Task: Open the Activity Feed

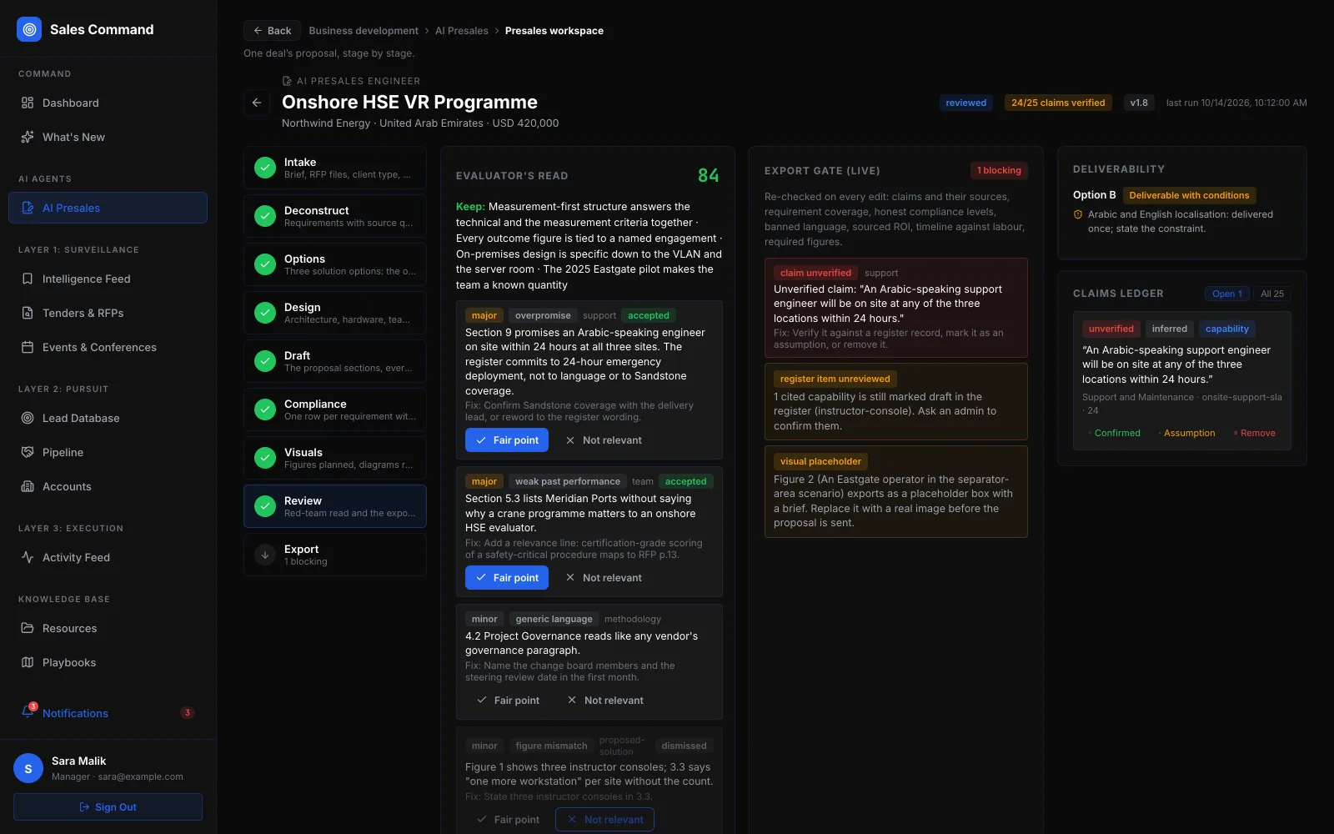Action: point(108,557)
